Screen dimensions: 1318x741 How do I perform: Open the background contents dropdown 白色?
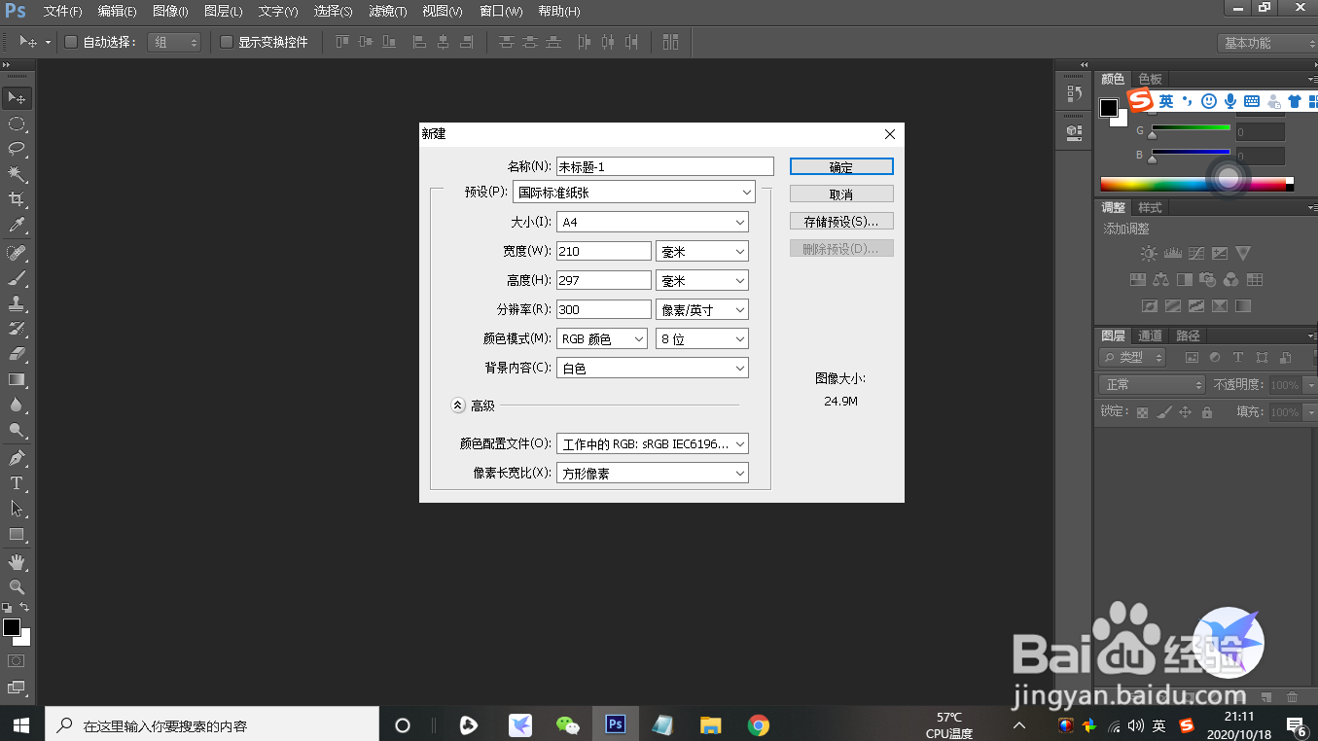tap(652, 369)
